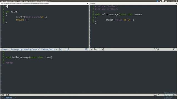Image resolution: width=178 pixels, height=100 pixels.
Task: Click the 'hello.c [+]' status line label
Action: pos(97,49)
